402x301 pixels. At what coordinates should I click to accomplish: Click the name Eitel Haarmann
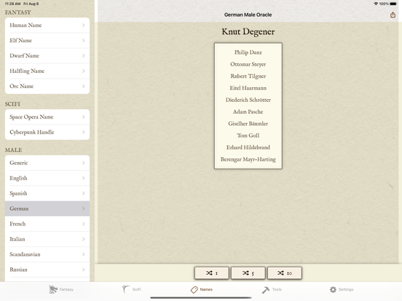(x=248, y=88)
